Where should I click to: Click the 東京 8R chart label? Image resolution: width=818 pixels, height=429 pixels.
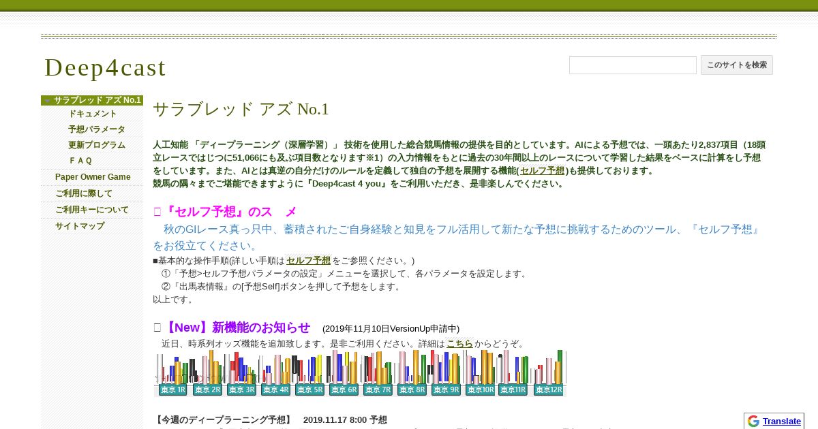pos(411,390)
